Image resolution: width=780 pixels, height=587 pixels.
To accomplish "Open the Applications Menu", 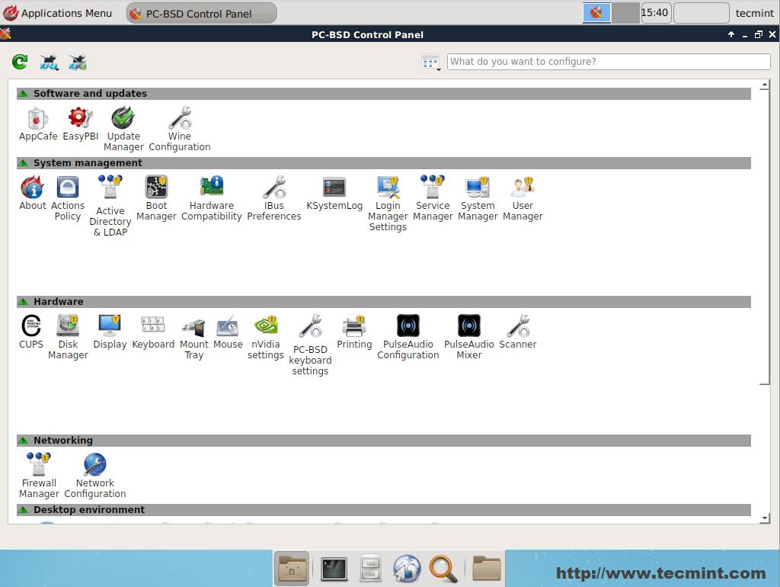I will click(x=58, y=13).
